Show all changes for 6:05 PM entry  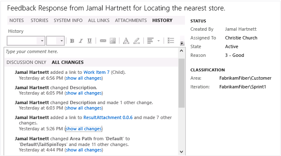click(84, 93)
